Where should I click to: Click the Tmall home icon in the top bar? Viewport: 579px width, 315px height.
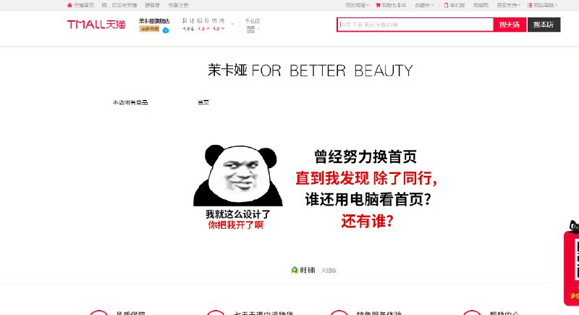pyautogui.click(x=69, y=5)
